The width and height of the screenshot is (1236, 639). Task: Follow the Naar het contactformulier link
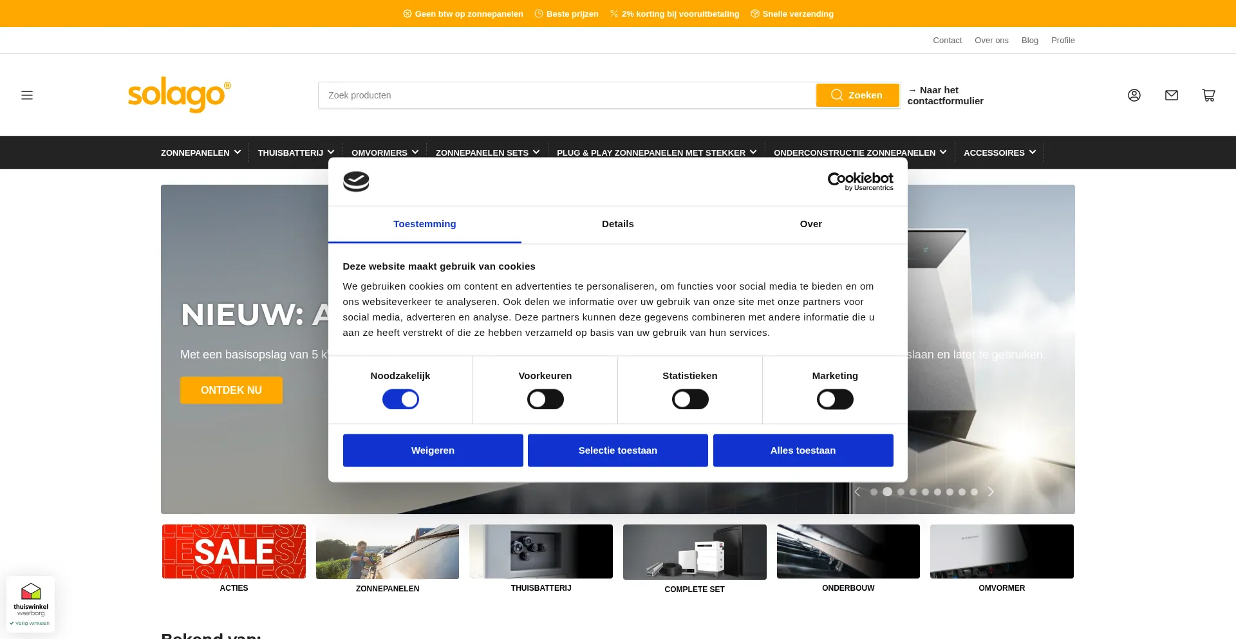946,95
